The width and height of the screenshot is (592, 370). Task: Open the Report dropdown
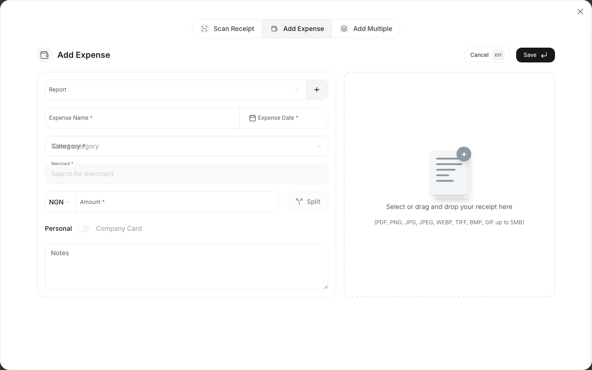point(175,90)
